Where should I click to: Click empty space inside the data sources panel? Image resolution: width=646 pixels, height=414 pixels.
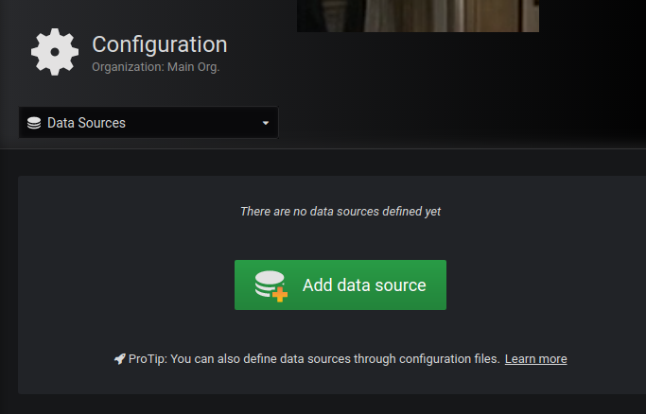[x=124, y=255]
